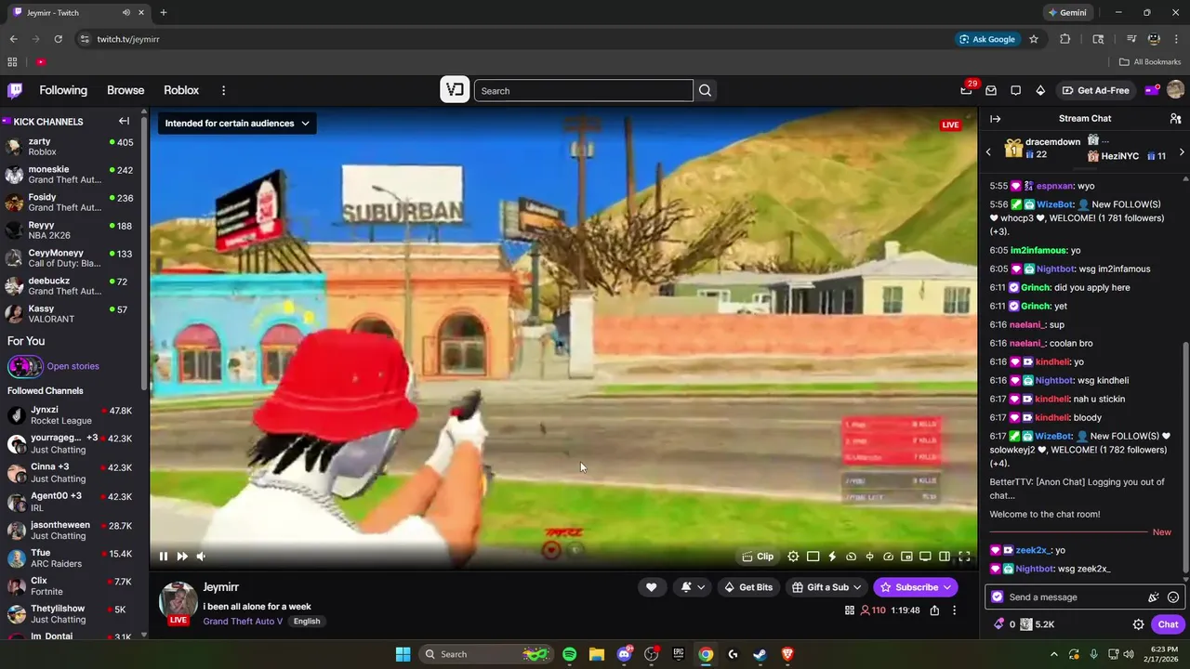This screenshot has width=1190, height=669.
Task: Click the Jeymirr channel avatar
Action: pos(178,602)
